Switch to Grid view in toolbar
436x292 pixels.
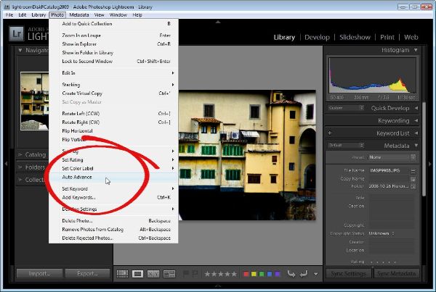122,274
